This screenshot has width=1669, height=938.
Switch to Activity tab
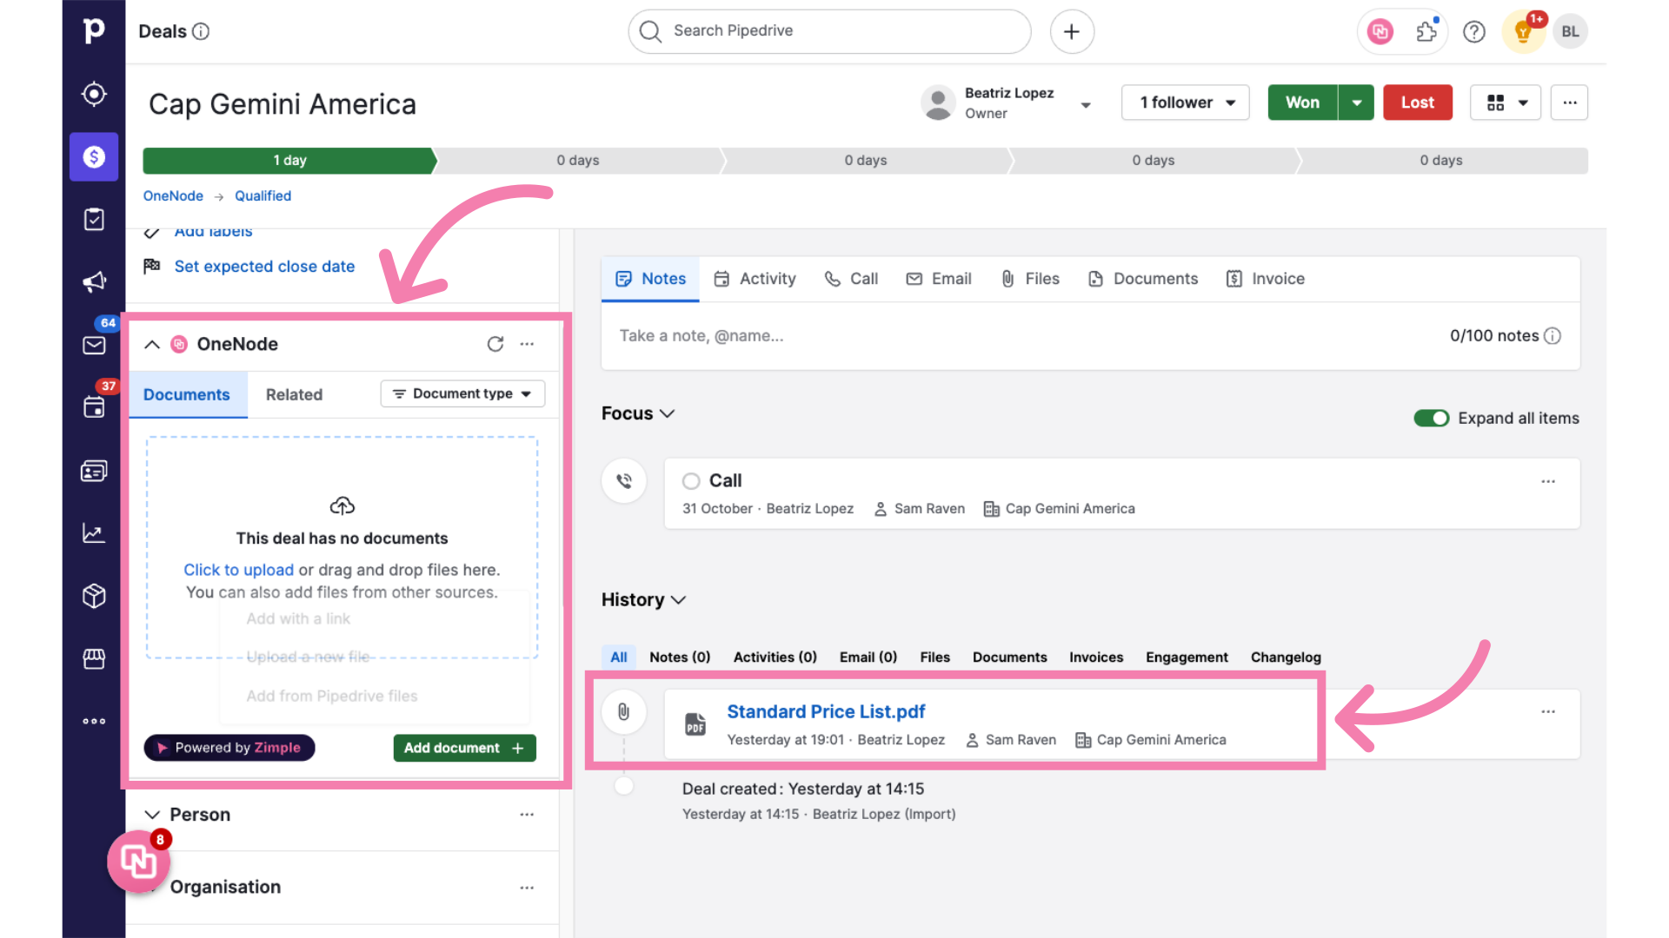[x=755, y=279]
